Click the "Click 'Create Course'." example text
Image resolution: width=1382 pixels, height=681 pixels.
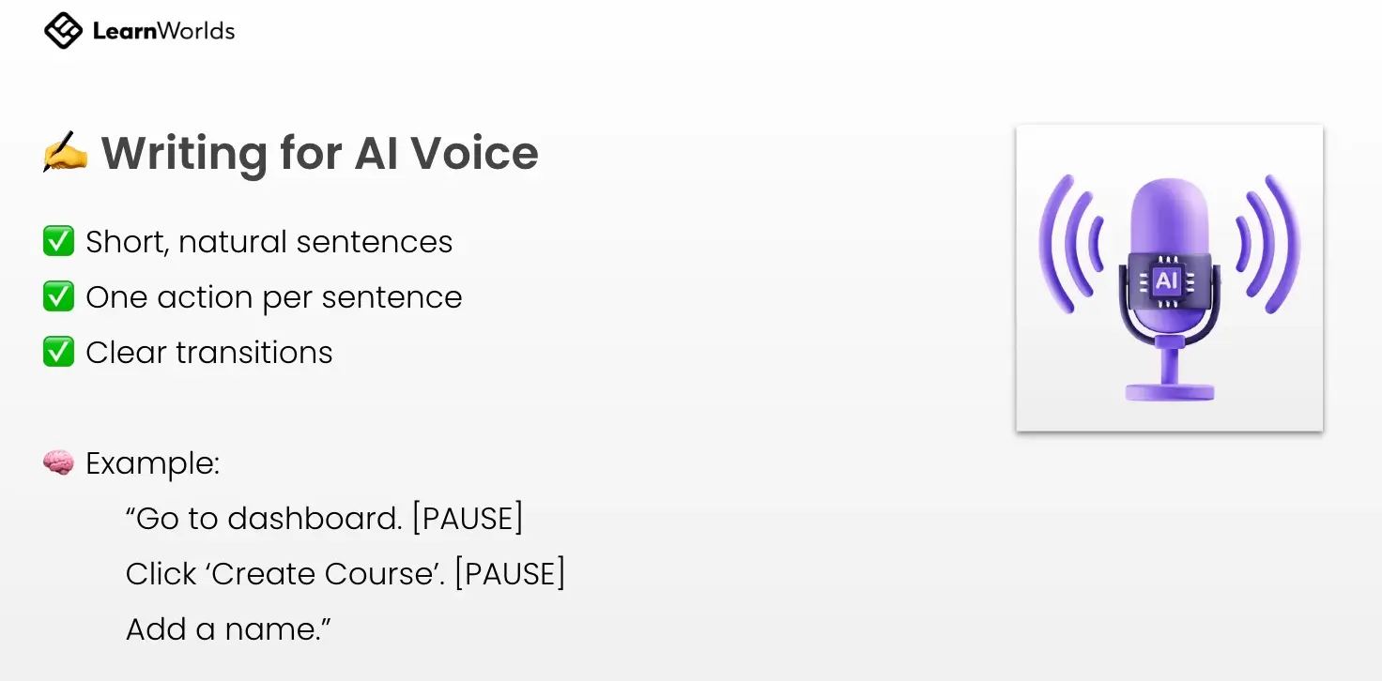(x=284, y=574)
